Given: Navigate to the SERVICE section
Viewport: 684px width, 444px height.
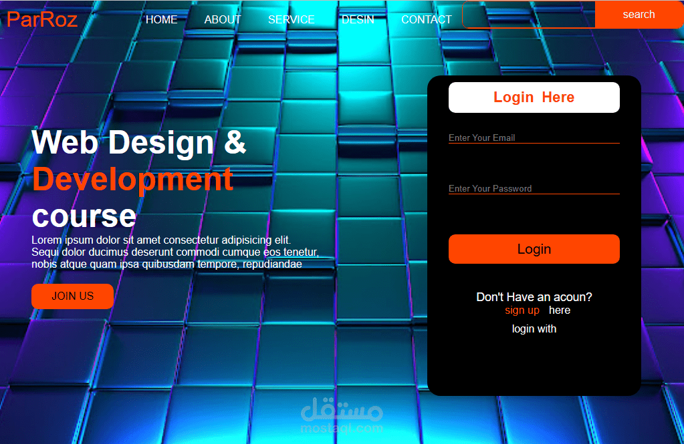Looking at the screenshot, I should [291, 19].
